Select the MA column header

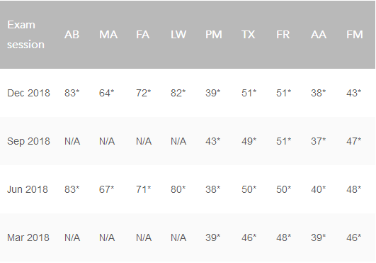point(108,35)
